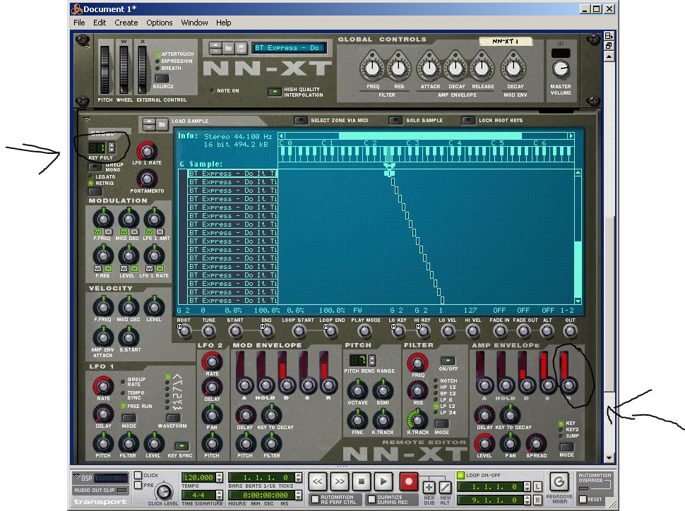The image size is (685, 511).
Task: Click the Fast Forward transport button
Action: 340,481
